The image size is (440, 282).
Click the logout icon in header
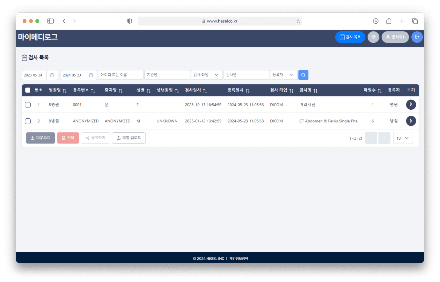417,37
